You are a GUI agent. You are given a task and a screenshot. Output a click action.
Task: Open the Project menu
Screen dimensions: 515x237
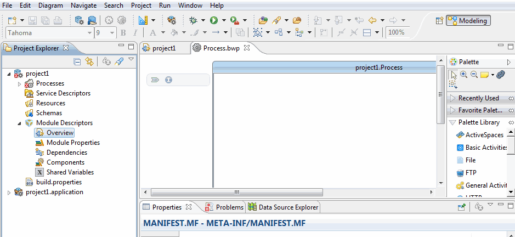coord(142,5)
